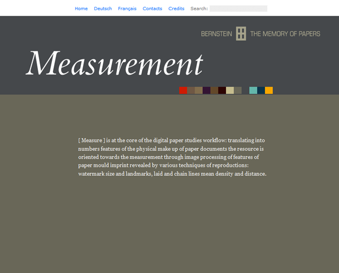Click the bracketed [ Measure ] text
The image size is (339, 273).
(92, 140)
